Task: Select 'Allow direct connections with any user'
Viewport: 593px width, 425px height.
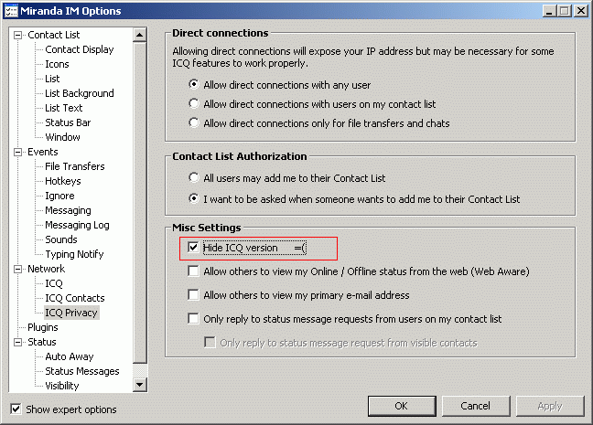Action: pos(194,84)
